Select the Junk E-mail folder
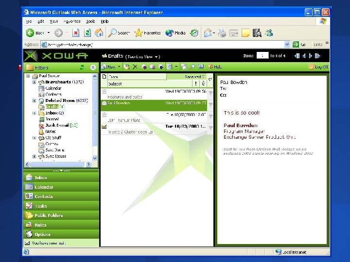350x262 pixels. pos(57,125)
